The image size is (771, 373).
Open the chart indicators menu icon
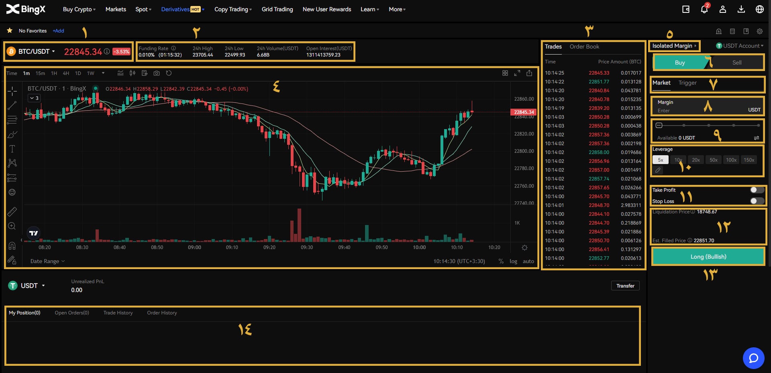120,73
